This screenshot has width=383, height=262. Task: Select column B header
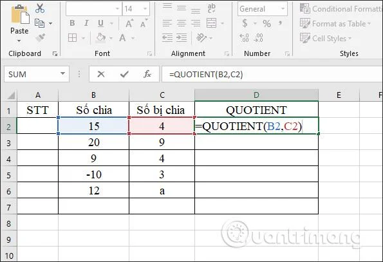point(93,95)
